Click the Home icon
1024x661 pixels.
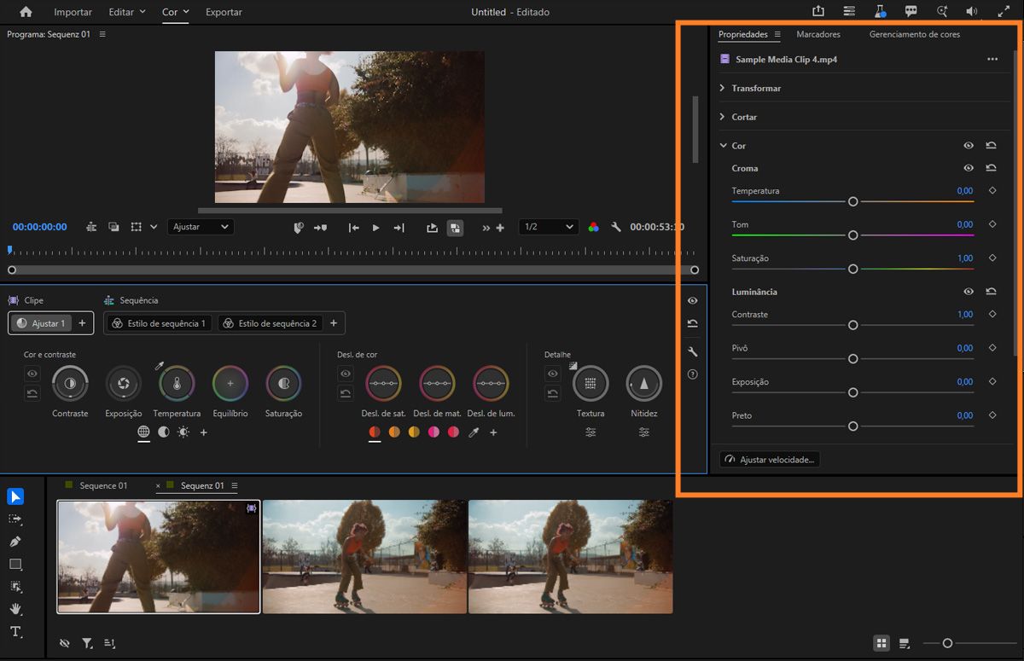tap(26, 12)
